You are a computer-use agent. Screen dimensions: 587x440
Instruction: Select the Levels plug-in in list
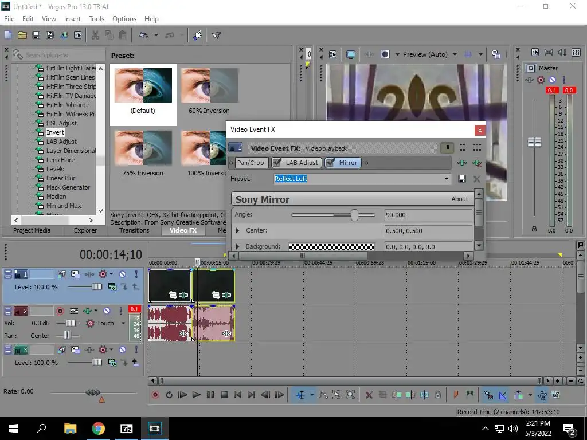[x=55, y=169]
